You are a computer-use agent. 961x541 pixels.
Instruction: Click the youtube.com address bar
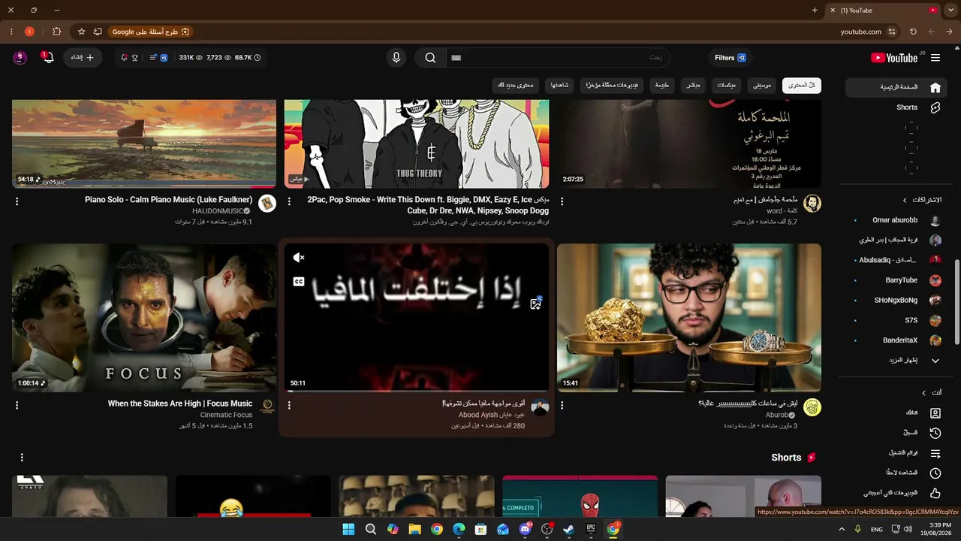[860, 32]
